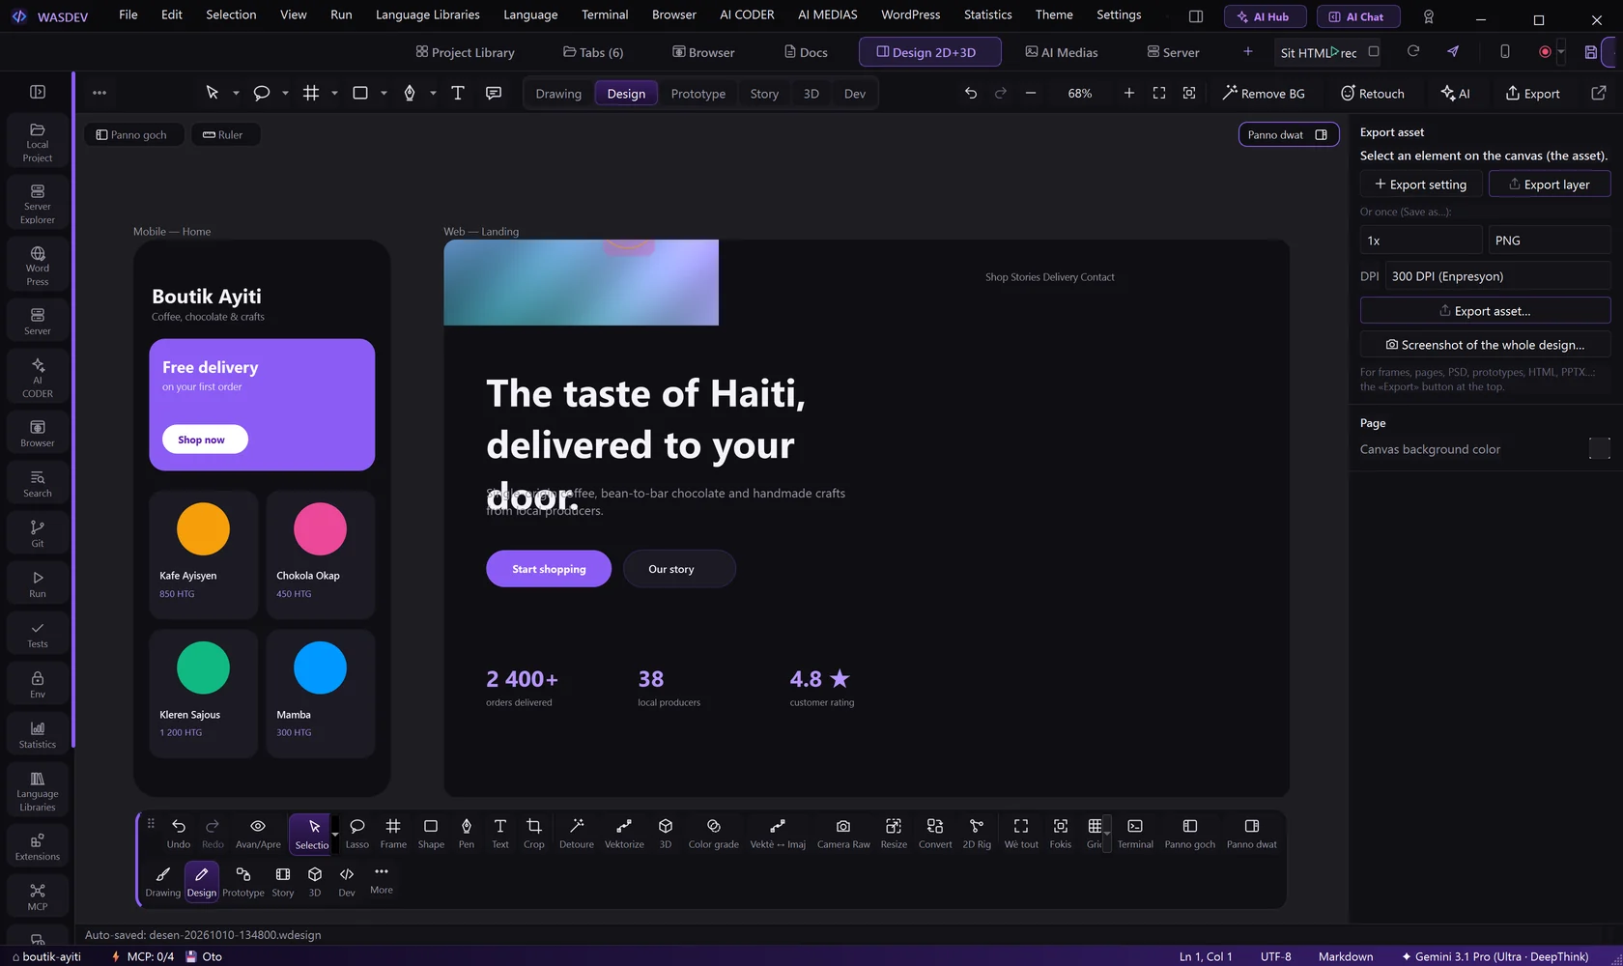Screen dimensions: 1623x966
Task: Pick the Crop tool
Action: (x=533, y=833)
